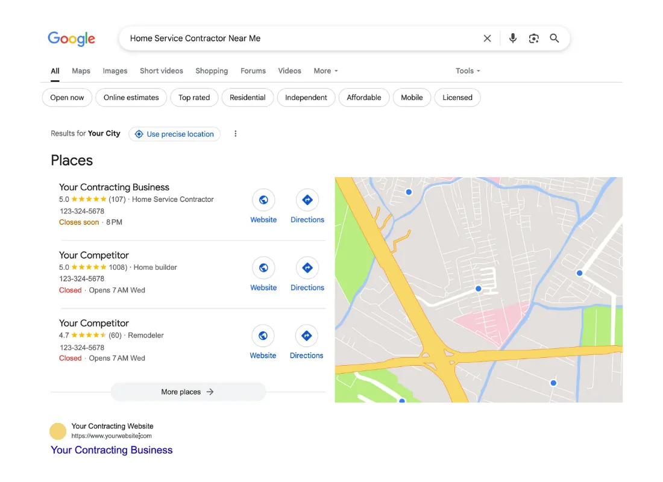Viewport: 663px width, 482px height.
Task: Select the All tab
Action: click(x=55, y=71)
